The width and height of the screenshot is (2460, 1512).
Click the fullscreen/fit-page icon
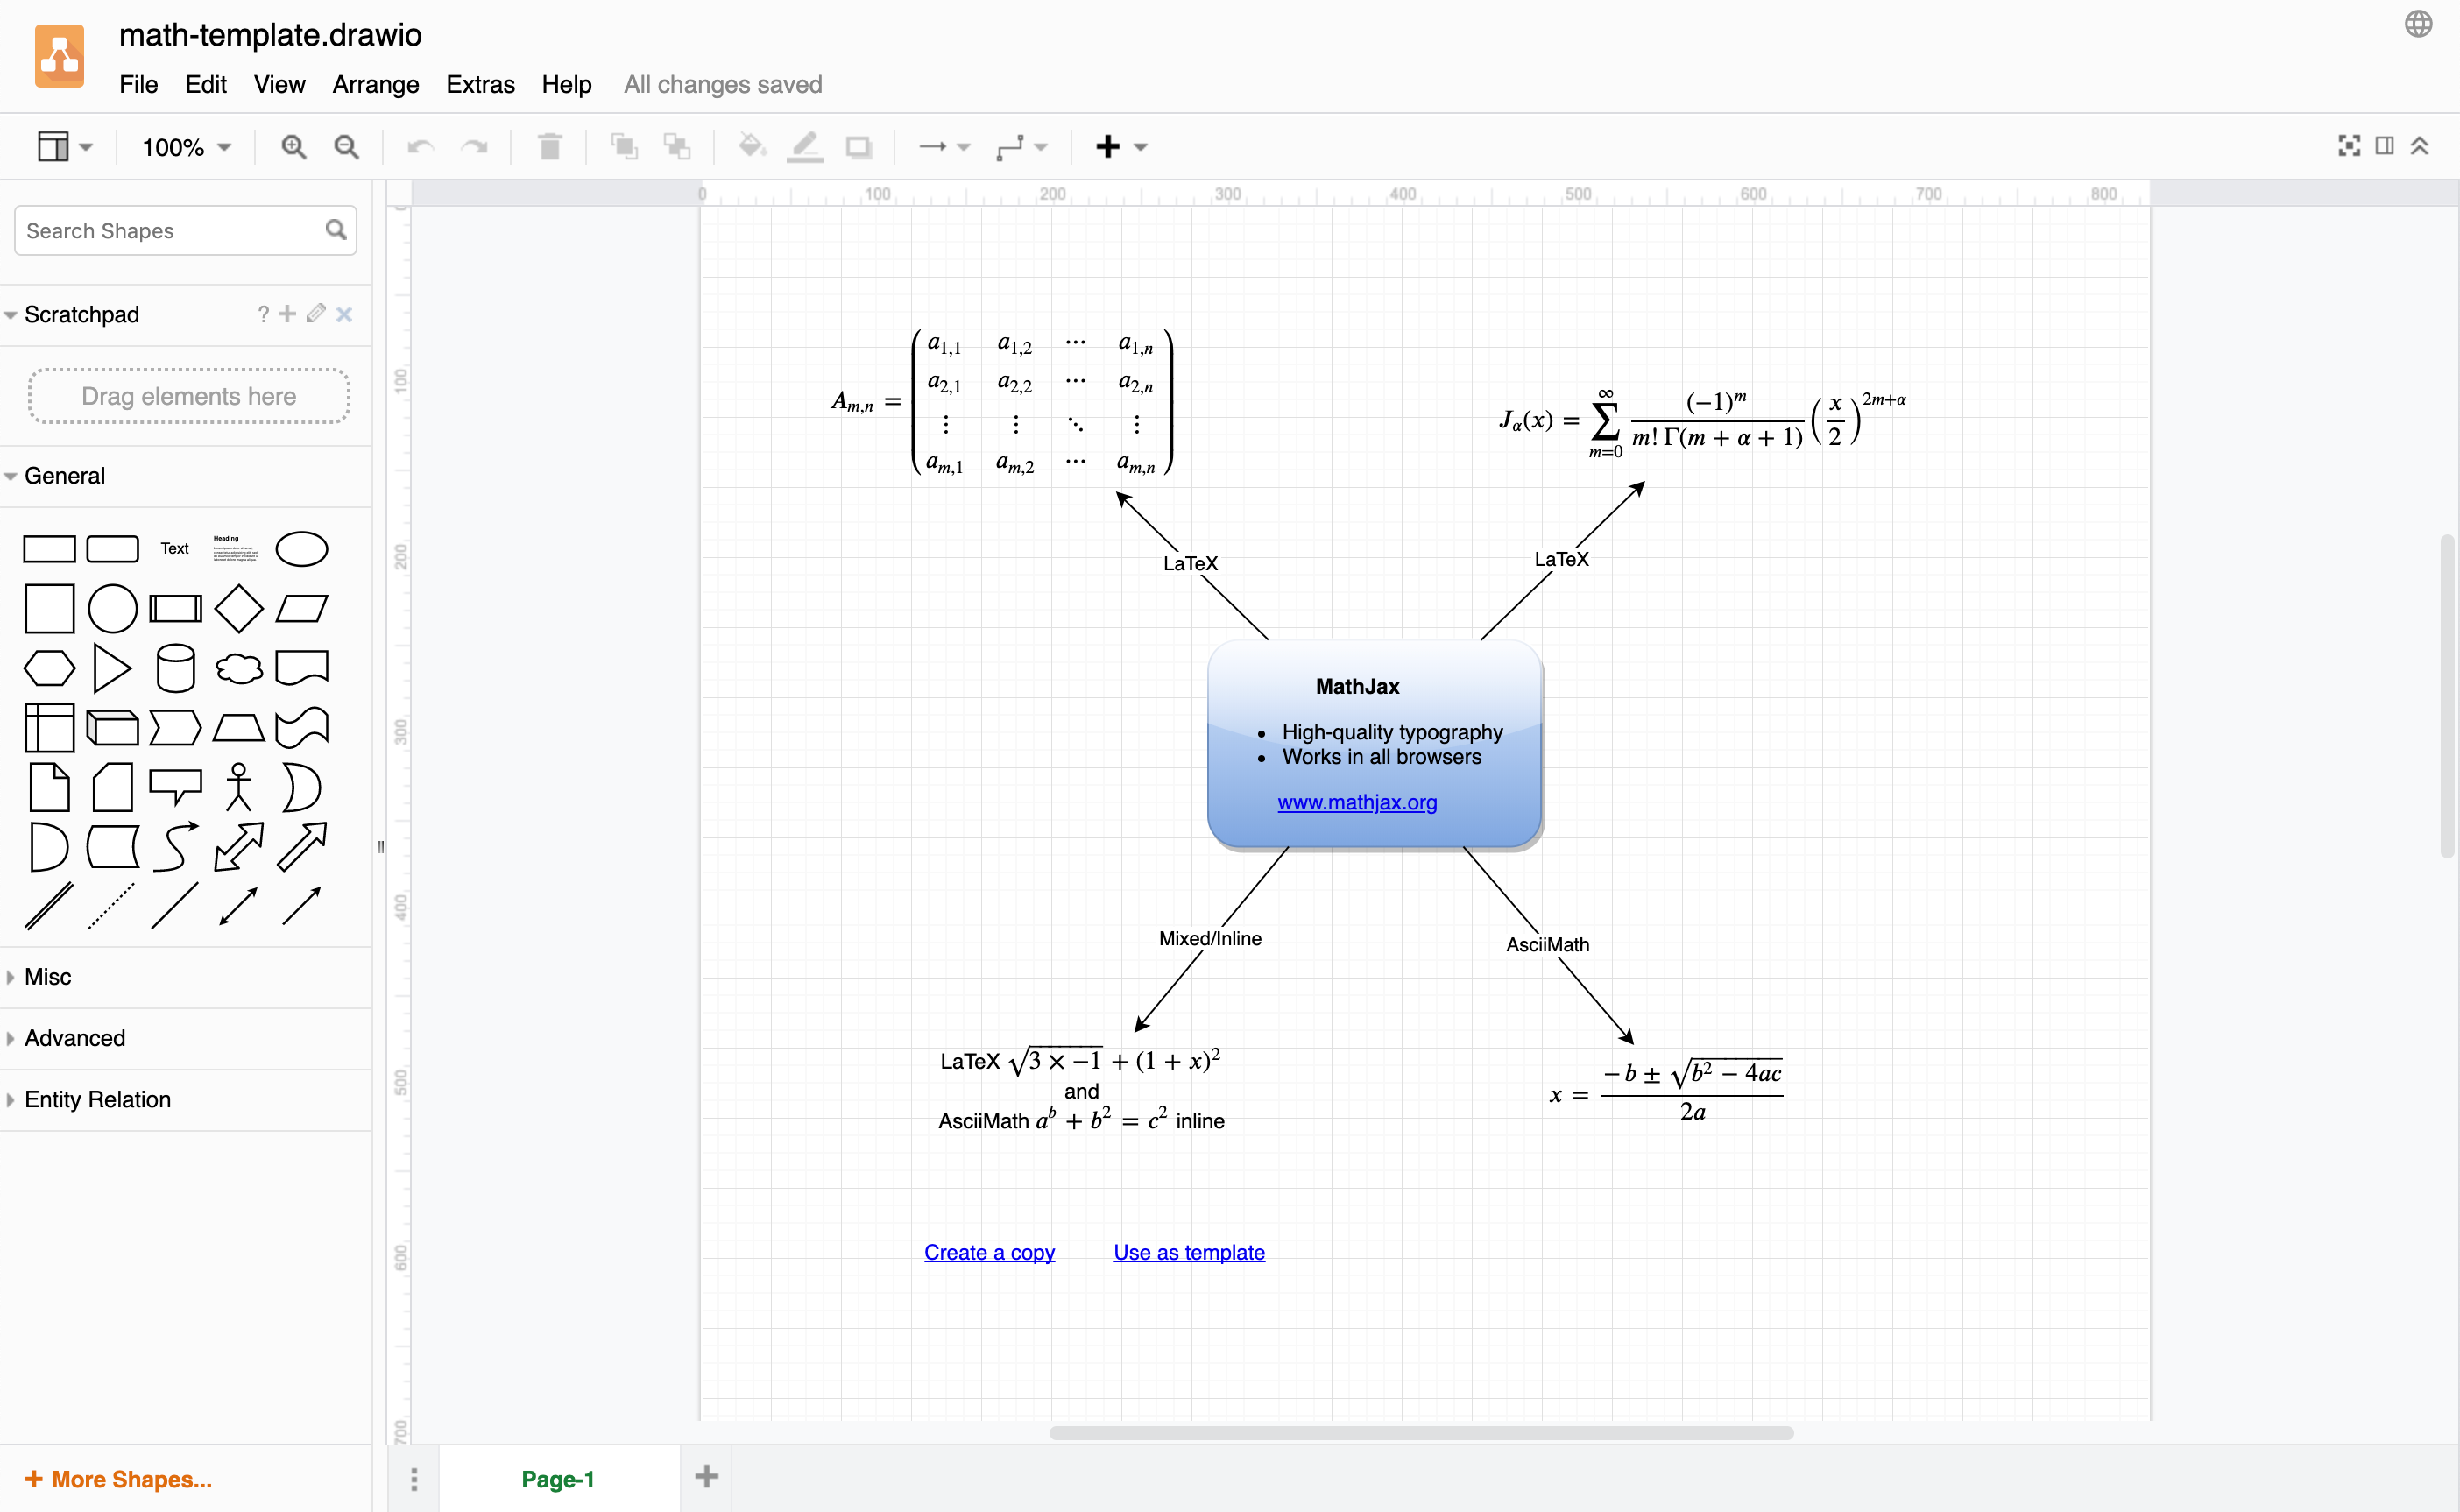[x=2350, y=147]
